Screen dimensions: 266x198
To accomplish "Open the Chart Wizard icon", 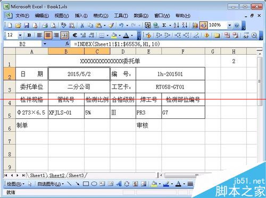I will pyautogui.click(x=195, y=25).
